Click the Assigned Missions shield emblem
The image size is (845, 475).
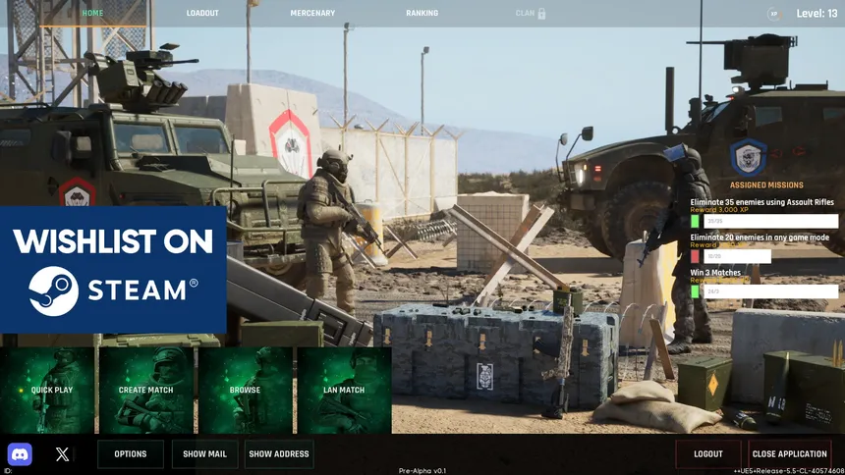click(x=748, y=157)
